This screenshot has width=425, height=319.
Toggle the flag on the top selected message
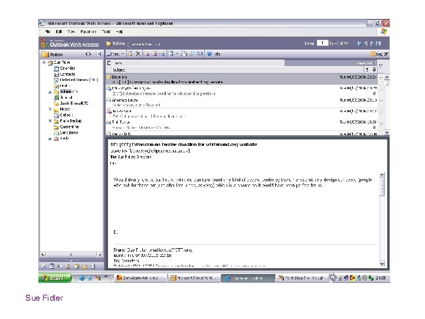[381, 79]
